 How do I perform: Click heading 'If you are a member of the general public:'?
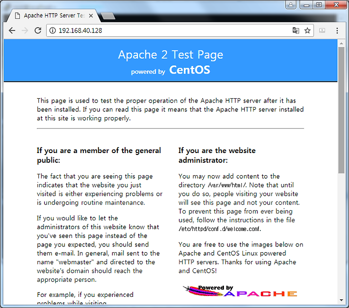(x=99, y=155)
